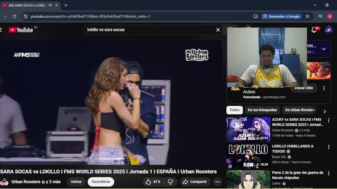Select the URL in the address bar
This screenshot has height=189, width=337.
point(91,16)
